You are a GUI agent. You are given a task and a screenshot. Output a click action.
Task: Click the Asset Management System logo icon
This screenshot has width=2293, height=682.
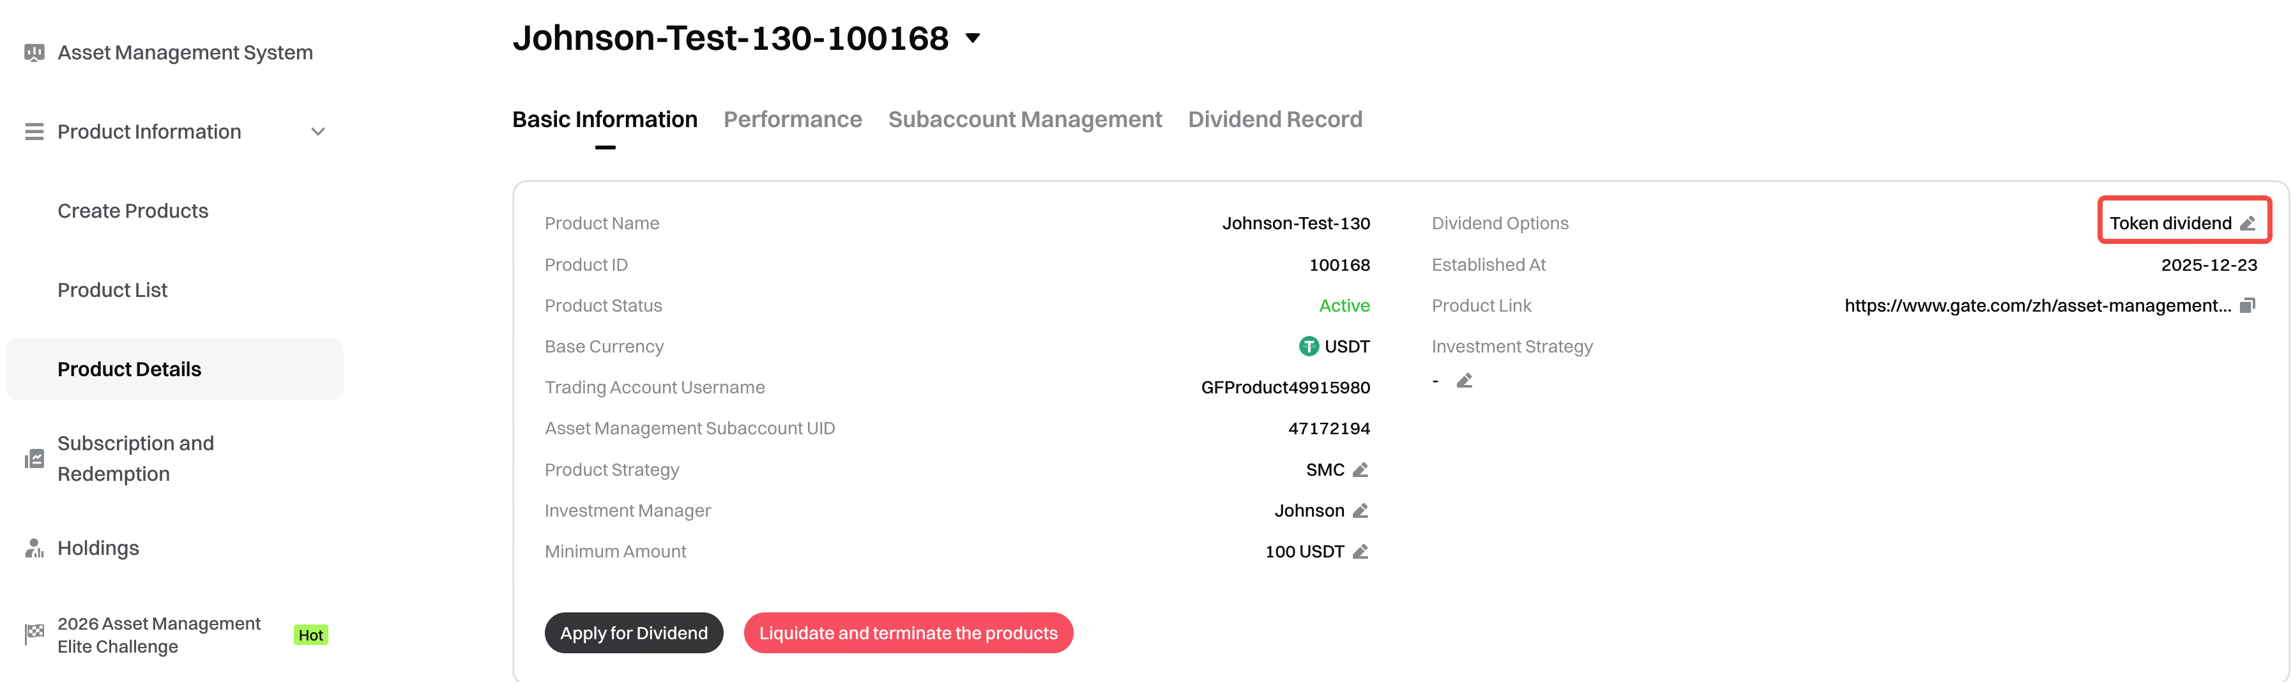tap(34, 52)
